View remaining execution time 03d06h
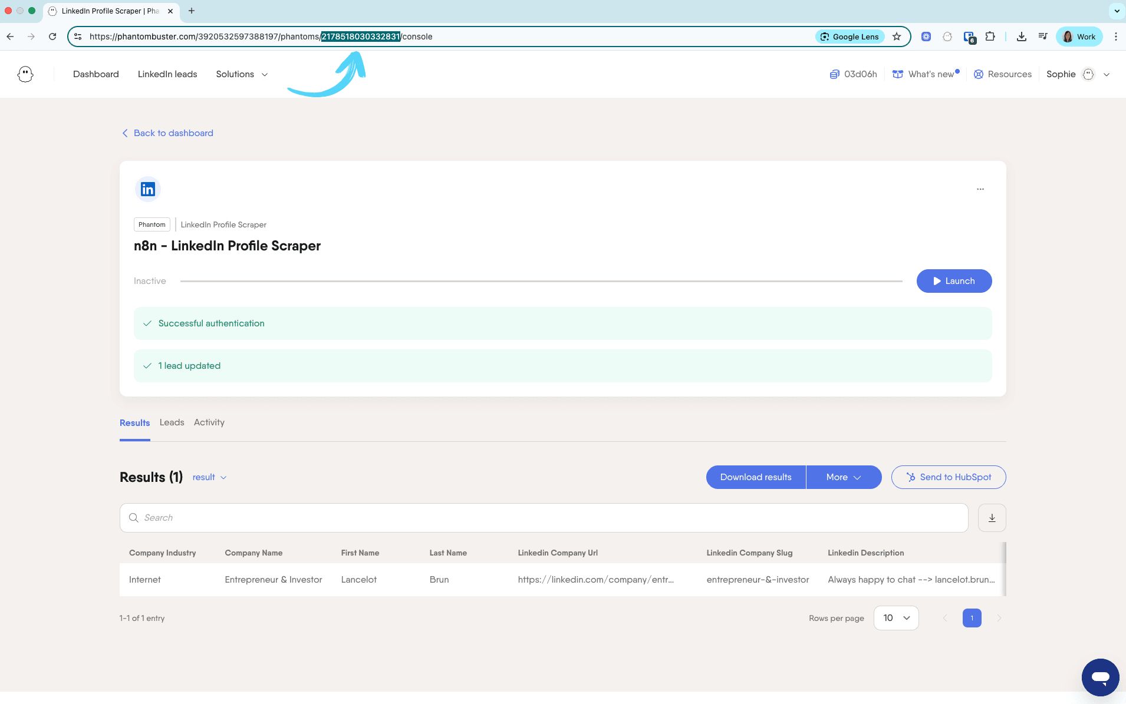 854,74
